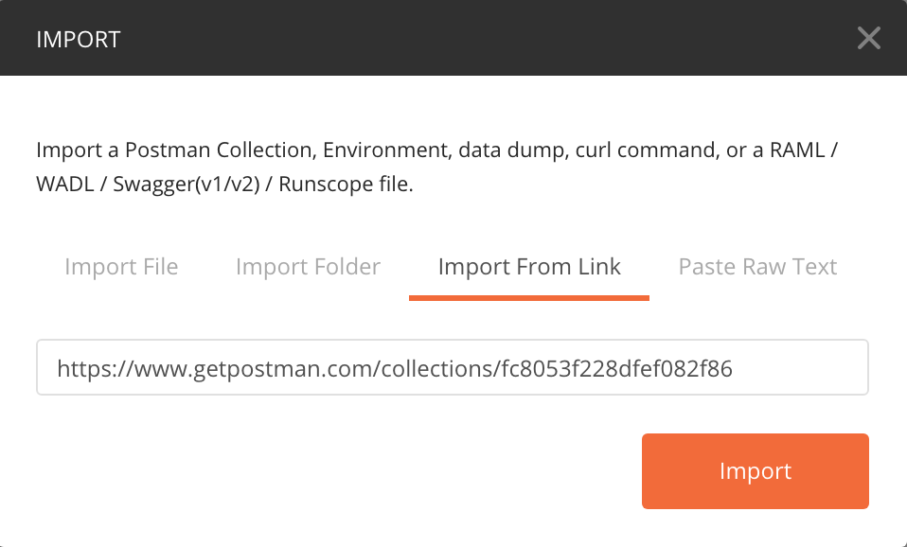The height and width of the screenshot is (547, 907).
Task: Focus the collection link URL field
Action: pyautogui.click(x=453, y=367)
